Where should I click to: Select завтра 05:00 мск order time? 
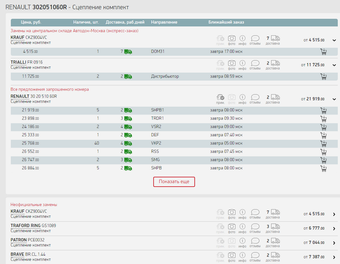[x=226, y=143]
